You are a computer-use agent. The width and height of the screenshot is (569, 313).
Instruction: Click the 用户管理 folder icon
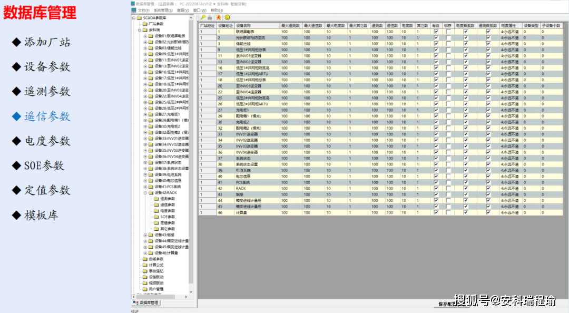coord(145,289)
